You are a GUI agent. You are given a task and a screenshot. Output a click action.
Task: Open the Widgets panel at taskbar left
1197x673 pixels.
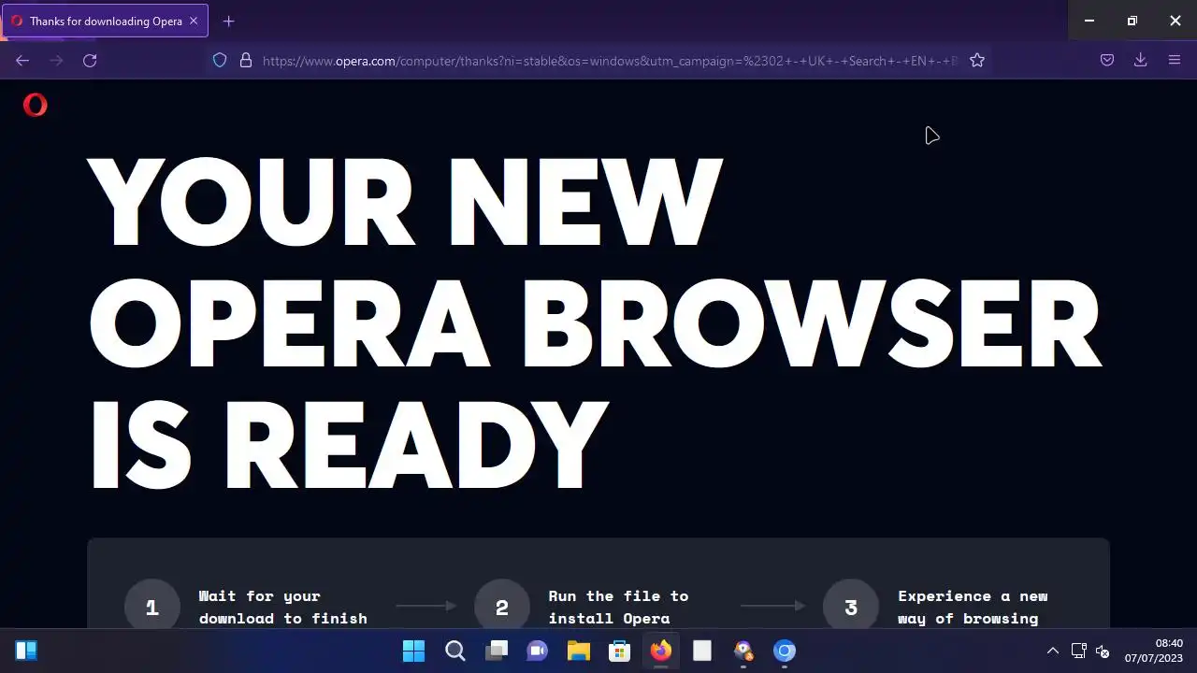(26, 651)
